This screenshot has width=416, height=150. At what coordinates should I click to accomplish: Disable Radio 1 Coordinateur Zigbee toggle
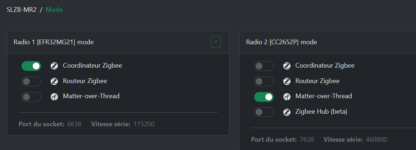(31, 66)
